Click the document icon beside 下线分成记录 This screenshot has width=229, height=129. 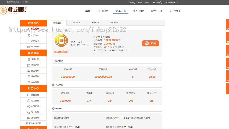coord(27,124)
